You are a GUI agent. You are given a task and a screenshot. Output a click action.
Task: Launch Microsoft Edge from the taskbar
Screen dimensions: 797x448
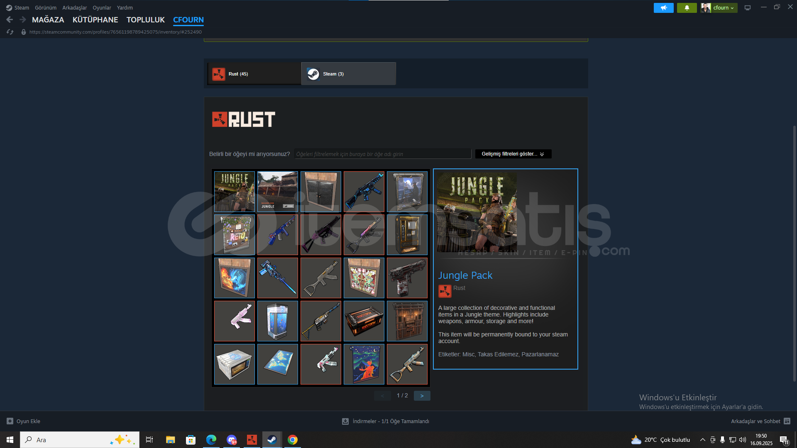[211, 440]
